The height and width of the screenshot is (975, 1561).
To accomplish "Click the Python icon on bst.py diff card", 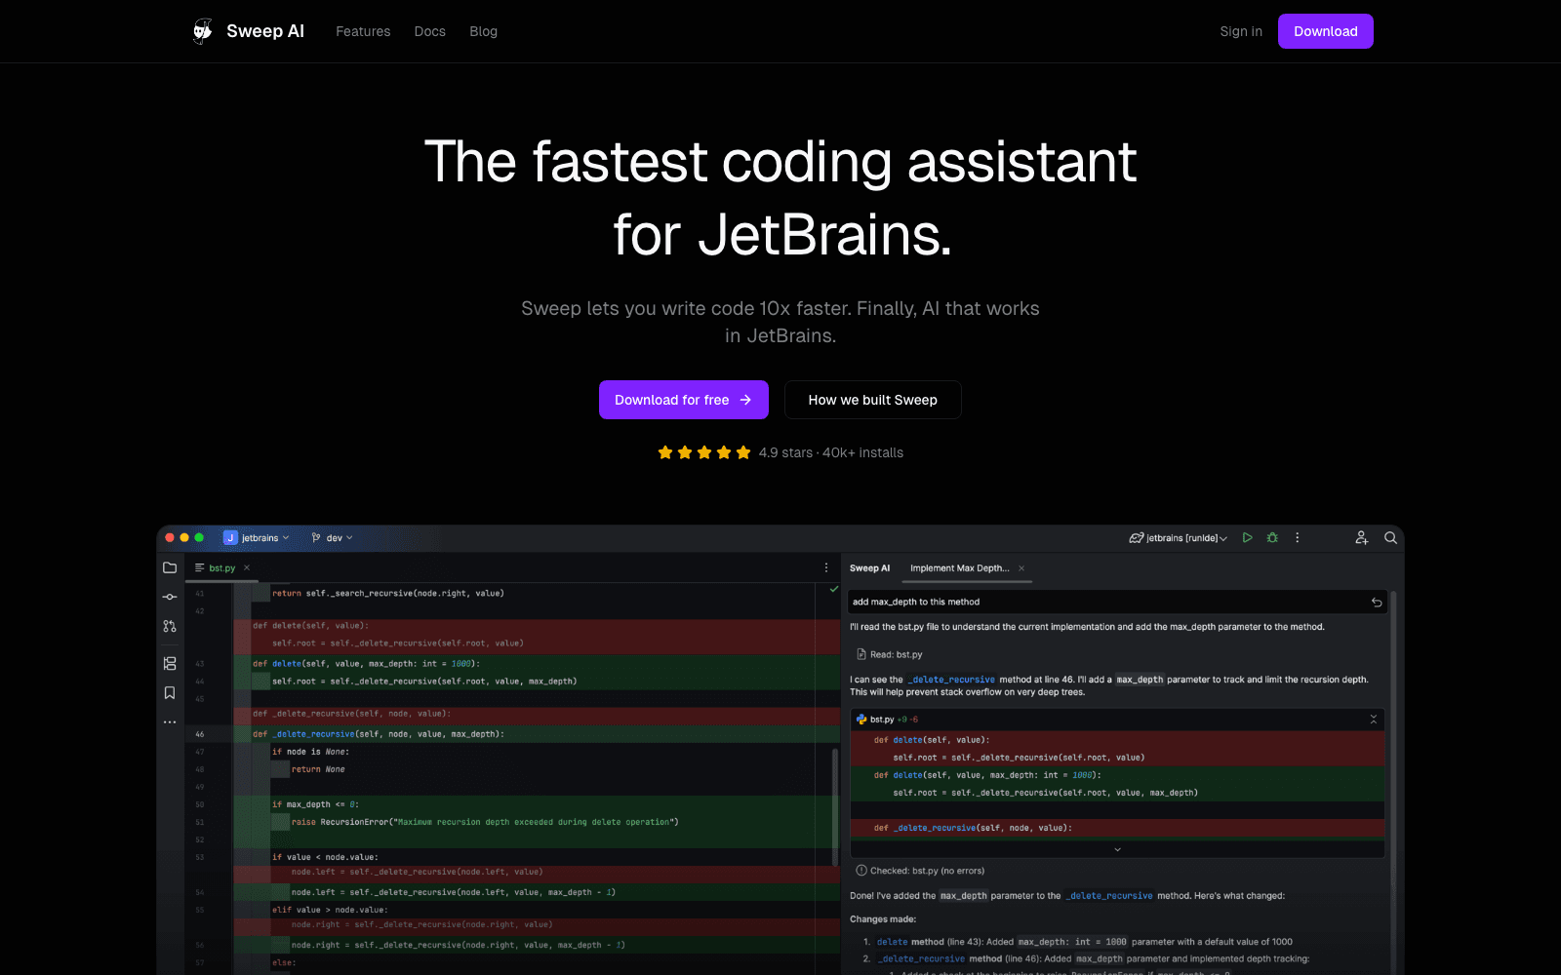I will (861, 720).
